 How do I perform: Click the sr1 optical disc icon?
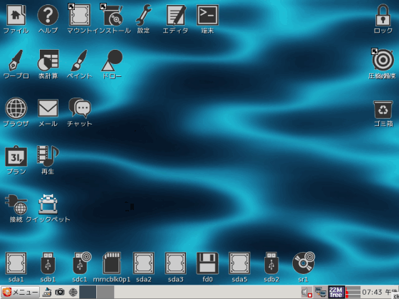click(304, 263)
